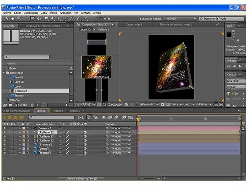This screenshot has width=252, height=189.
Task: Open the 4 Vistas layout dropdown
Action: [204, 104]
